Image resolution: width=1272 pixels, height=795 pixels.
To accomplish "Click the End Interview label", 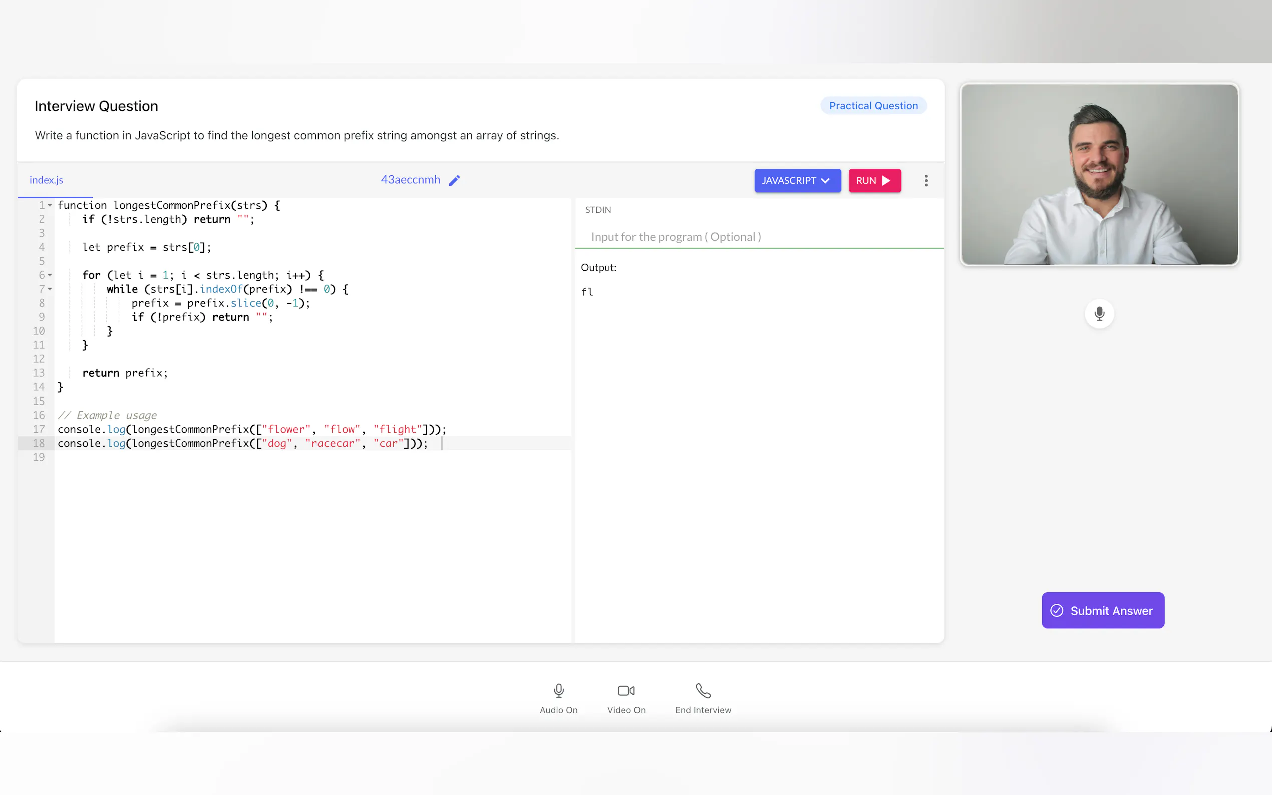I will pos(703,710).
